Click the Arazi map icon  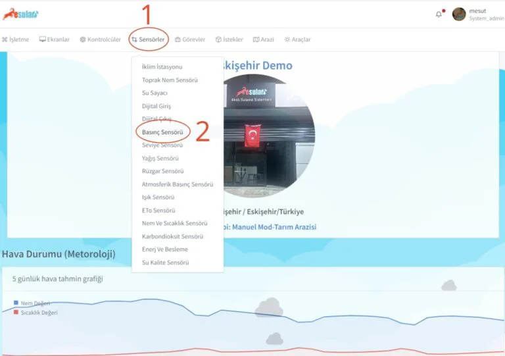(256, 39)
